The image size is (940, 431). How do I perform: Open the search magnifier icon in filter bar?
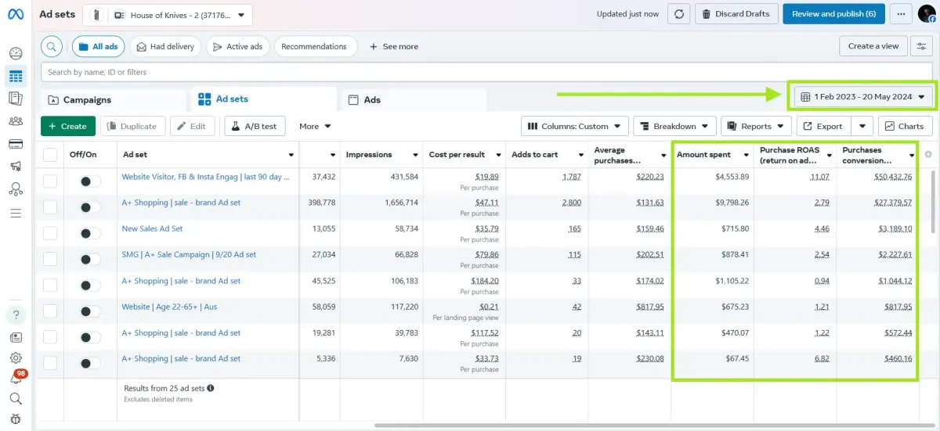tap(52, 47)
